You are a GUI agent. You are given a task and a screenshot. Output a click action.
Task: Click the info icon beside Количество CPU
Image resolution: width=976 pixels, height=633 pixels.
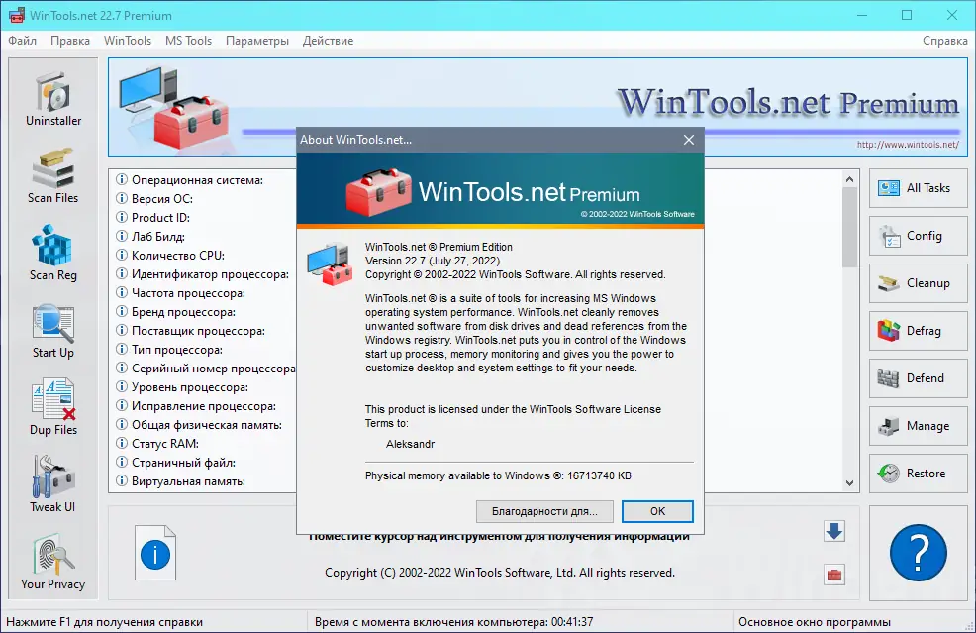click(122, 255)
